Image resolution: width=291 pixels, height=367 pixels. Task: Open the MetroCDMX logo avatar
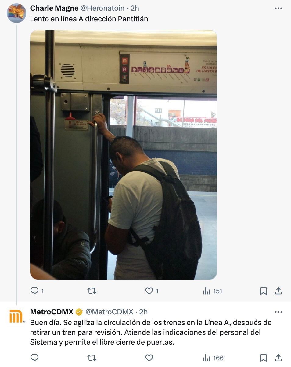(16, 317)
